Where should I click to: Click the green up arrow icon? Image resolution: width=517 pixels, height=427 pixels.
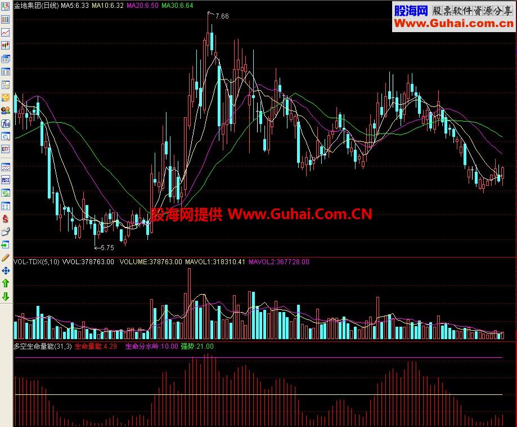click(5, 283)
